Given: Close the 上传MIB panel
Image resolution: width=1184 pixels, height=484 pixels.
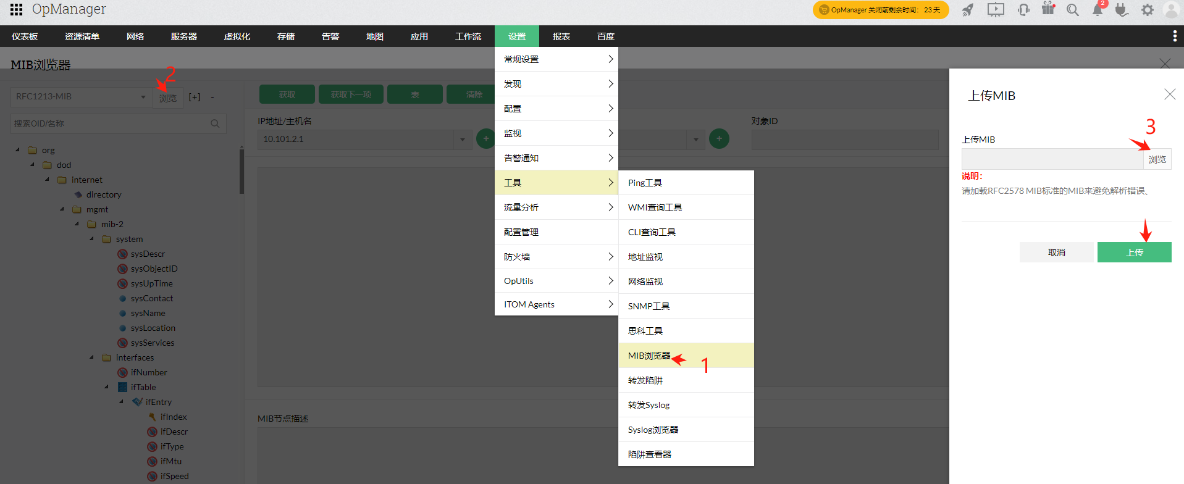Looking at the screenshot, I should pos(1170,94).
